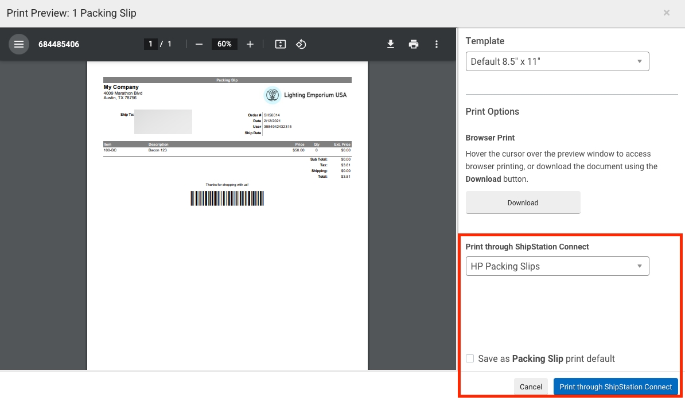This screenshot has height=398, width=685.
Task: Zoom out using the minus icon
Action: click(199, 44)
